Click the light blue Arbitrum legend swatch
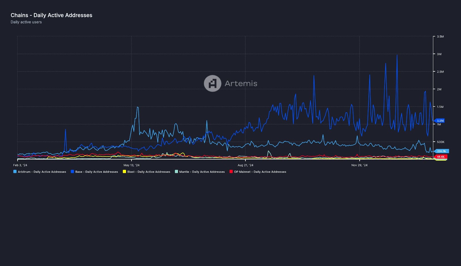 point(15,171)
